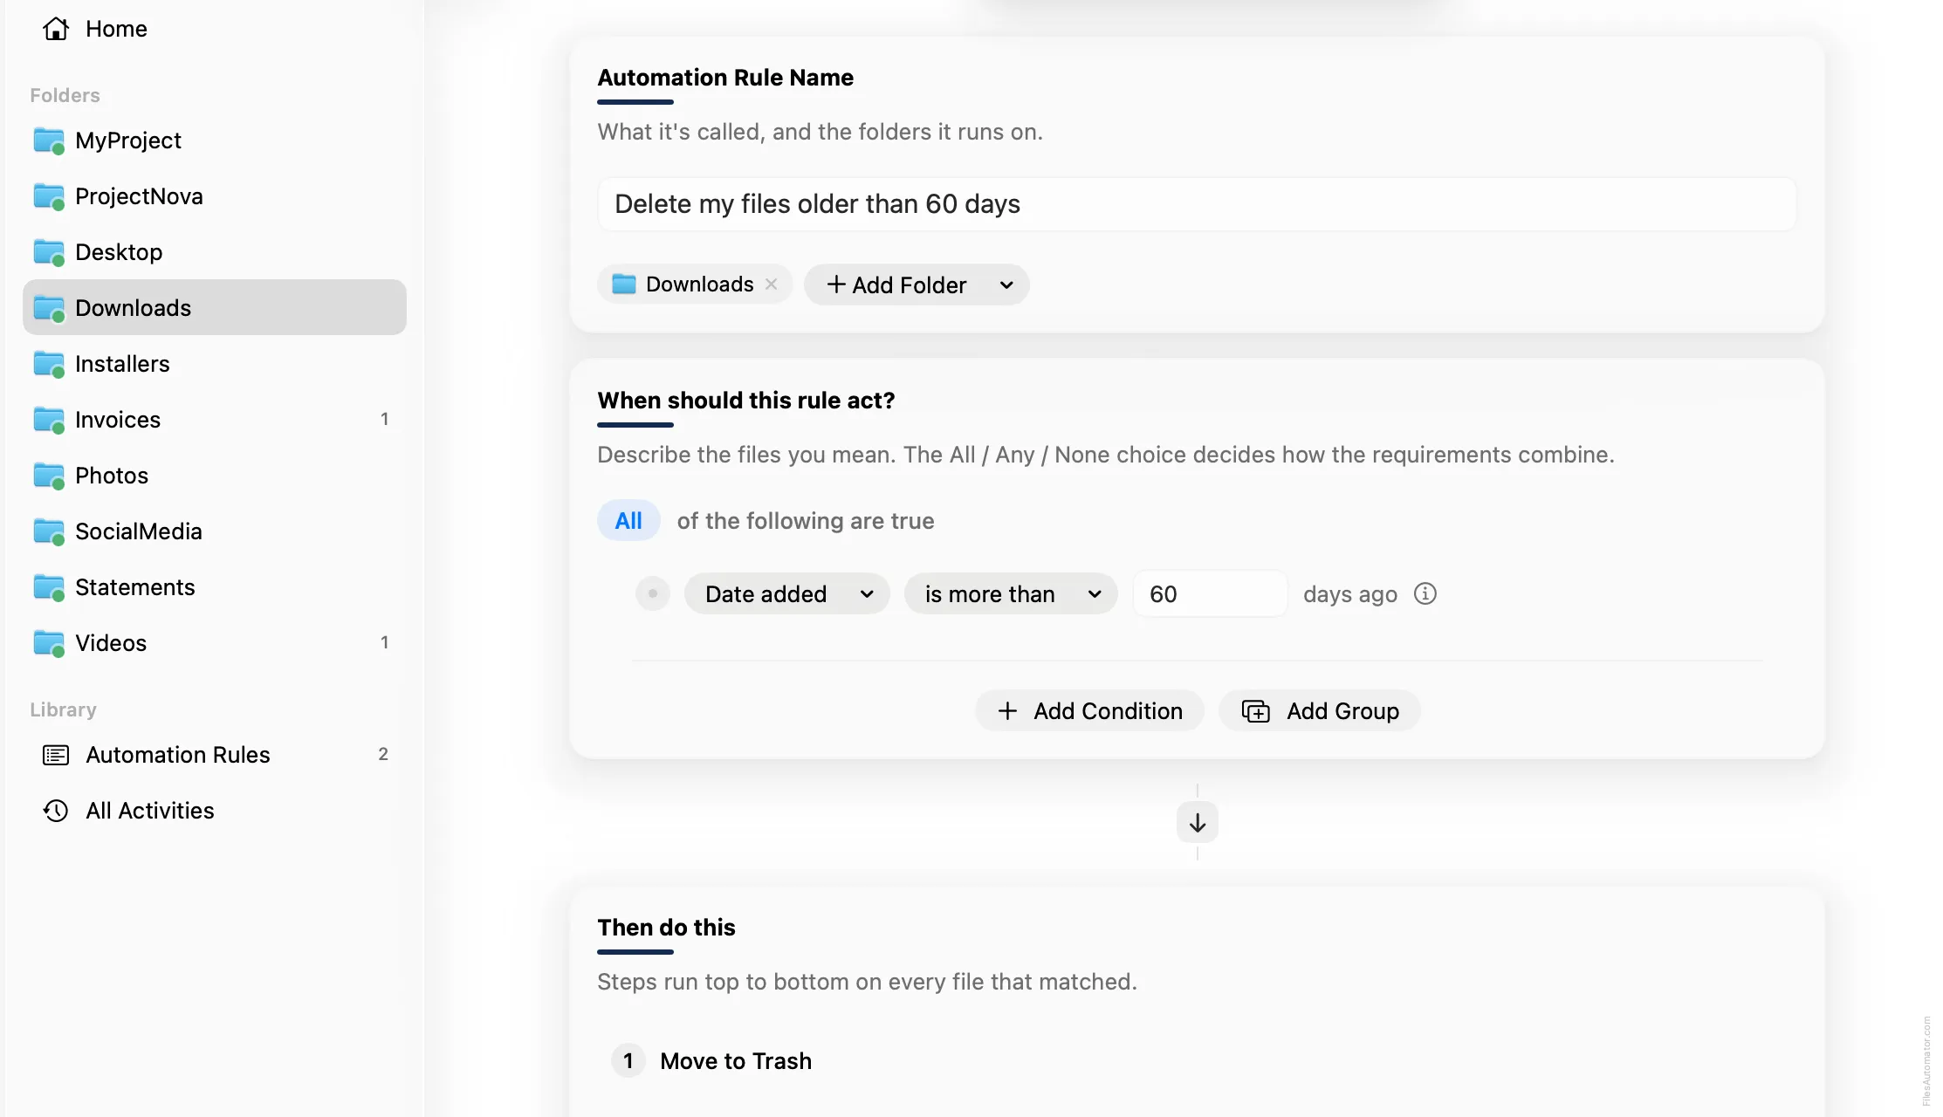Click the Statements folder icon
This screenshot has height=1117, width=1943.
tap(49, 587)
